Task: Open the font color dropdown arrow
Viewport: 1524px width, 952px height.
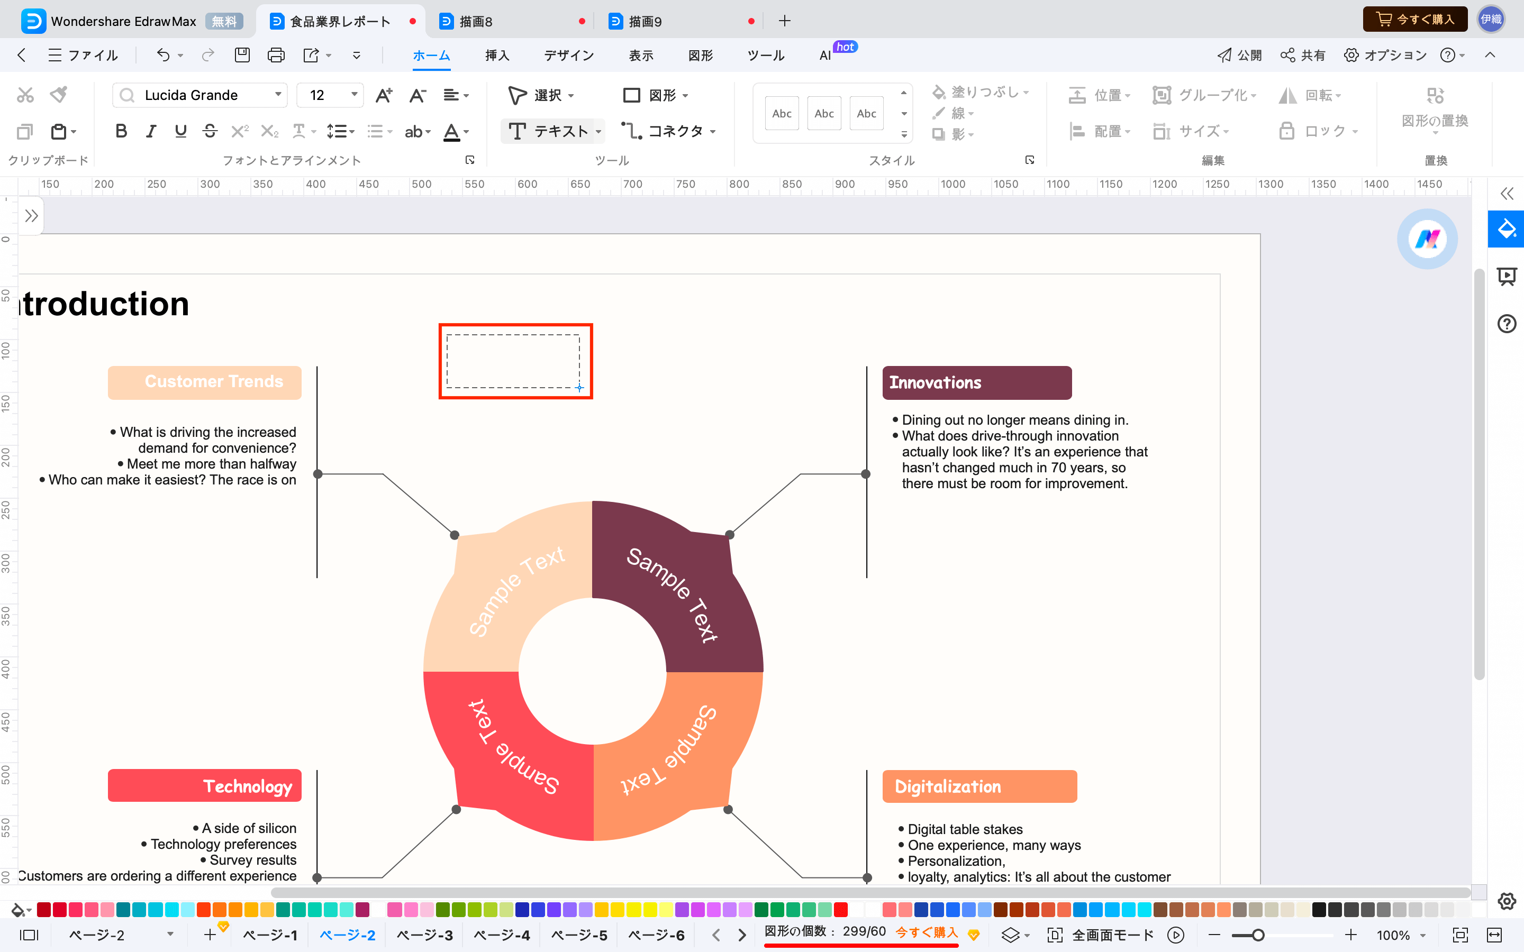Action: coord(467,132)
